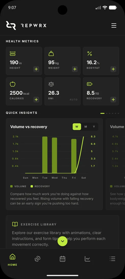Tap the weight icon on Weight card
Screen dimensions: 125x279
(x=51, y=54)
